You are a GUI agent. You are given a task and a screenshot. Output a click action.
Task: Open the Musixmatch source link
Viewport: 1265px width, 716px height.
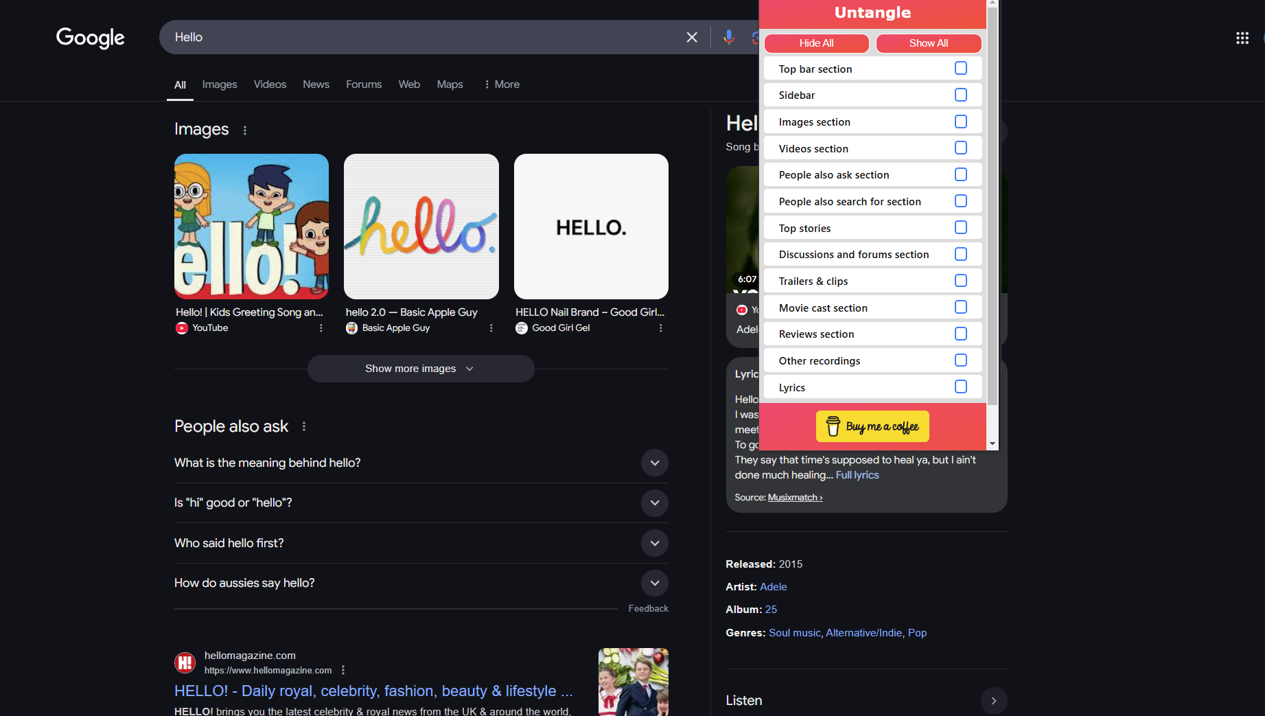pyautogui.click(x=795, y=498)
